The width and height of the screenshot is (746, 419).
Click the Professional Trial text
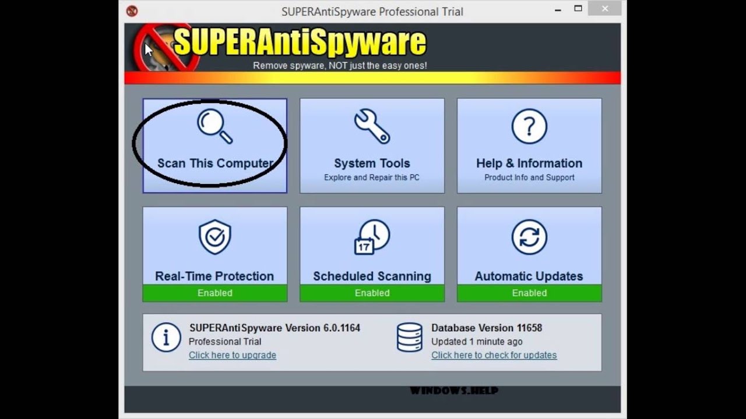tap(225, 342)
